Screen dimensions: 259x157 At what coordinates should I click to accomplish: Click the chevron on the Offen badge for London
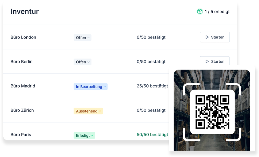pos(88,38)
